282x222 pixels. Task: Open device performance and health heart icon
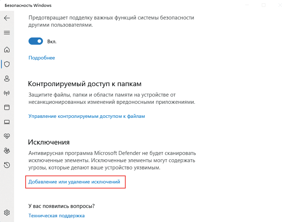[x=7, y=136]
